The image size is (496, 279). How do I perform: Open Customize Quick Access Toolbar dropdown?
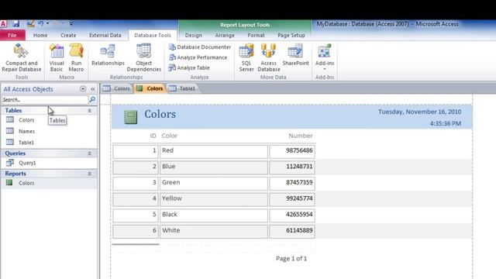tap(71, 24)
